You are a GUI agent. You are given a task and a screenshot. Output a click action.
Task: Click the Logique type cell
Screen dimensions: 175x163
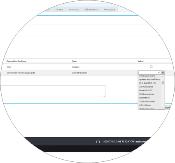tap(76, 67)
